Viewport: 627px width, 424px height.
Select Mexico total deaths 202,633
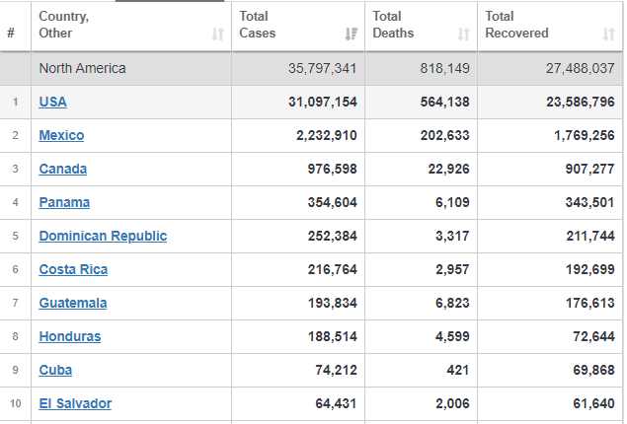point(444,135)
